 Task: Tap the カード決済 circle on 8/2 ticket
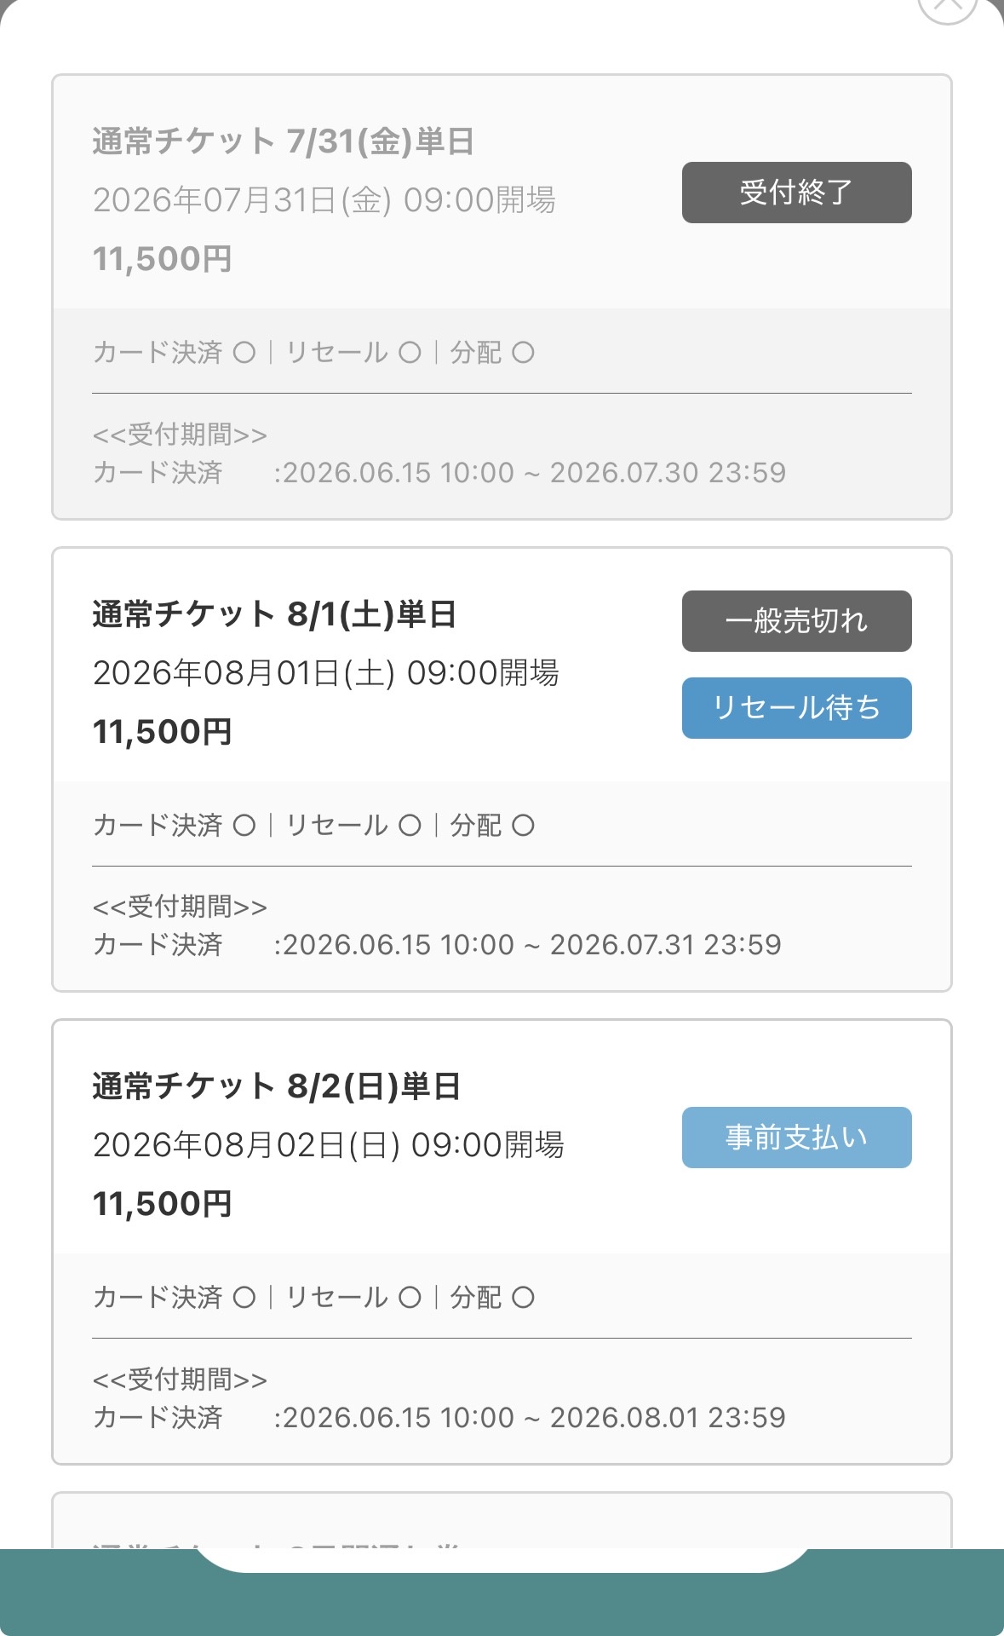pos(244,1298)
